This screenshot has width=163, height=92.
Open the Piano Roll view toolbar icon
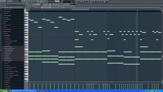[x=83, y=1]
